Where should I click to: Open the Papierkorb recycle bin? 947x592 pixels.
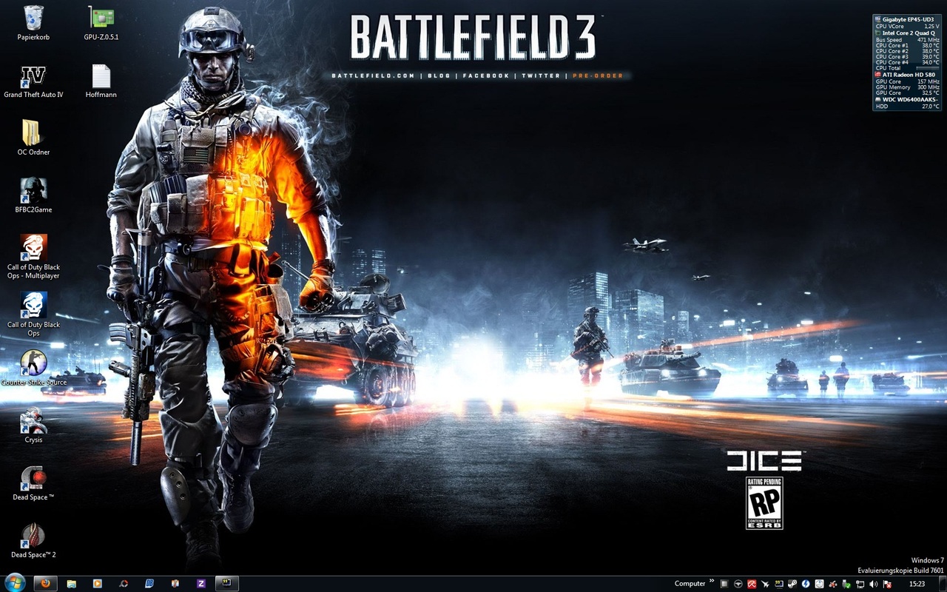(x=33, y=22)
